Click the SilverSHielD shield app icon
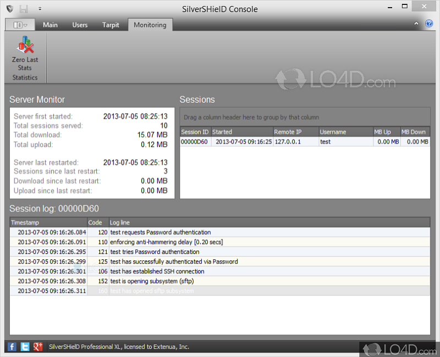This screenshot has height=357, width=440. [10, 9]
